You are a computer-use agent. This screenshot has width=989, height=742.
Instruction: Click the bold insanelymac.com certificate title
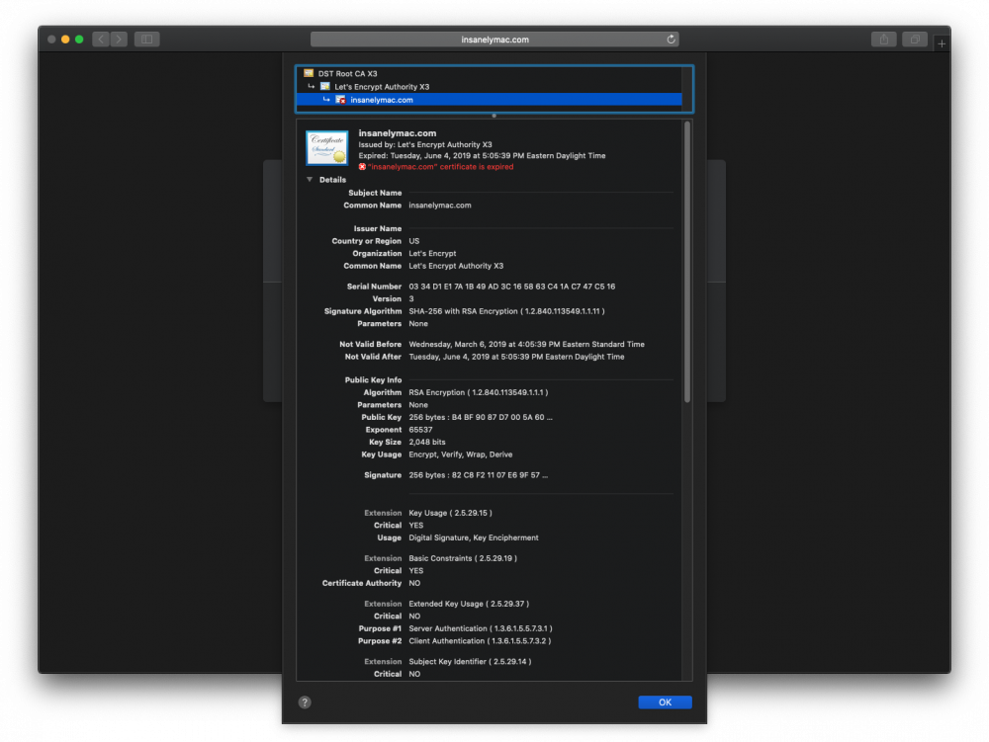pyautogui.click(x=398, y=133)
